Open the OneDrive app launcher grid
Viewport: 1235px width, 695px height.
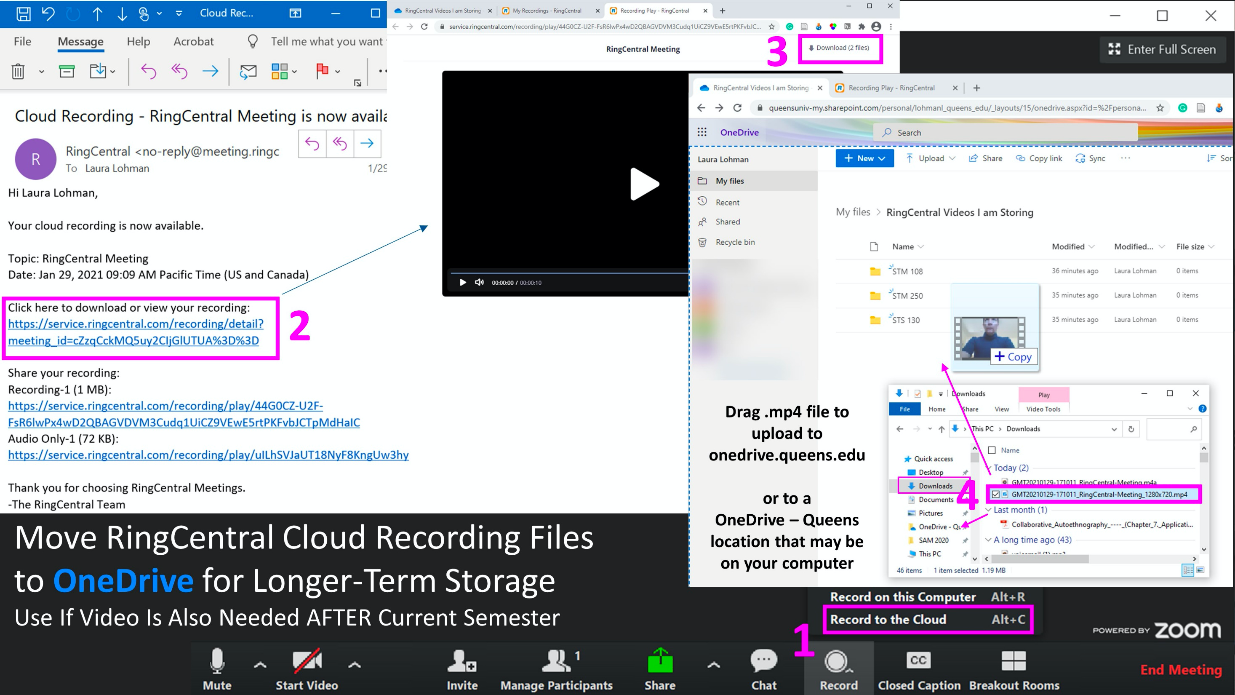[x=702, y=132]
